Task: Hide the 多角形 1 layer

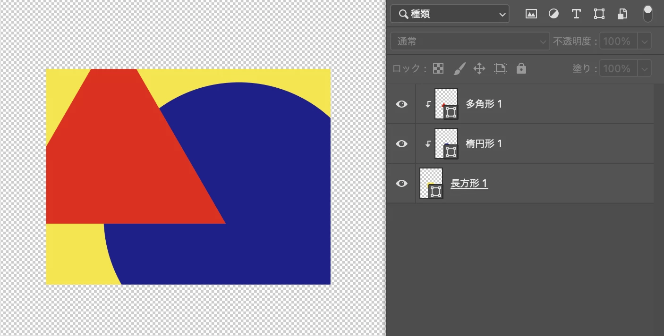Action: 401,104
